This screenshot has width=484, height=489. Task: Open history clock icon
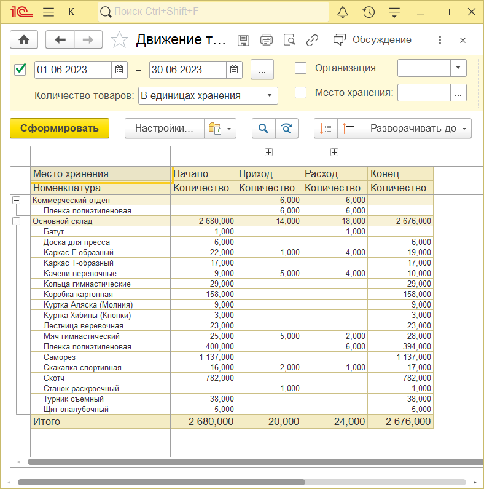tap(369, 12)
